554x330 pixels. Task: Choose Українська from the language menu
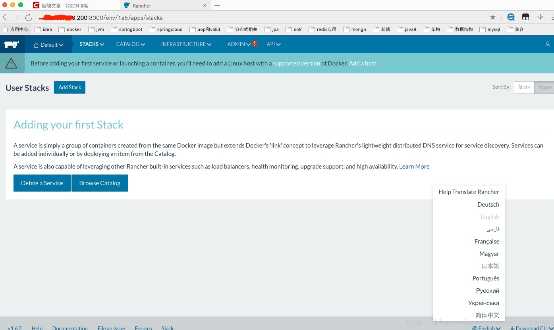coord(469,303)
